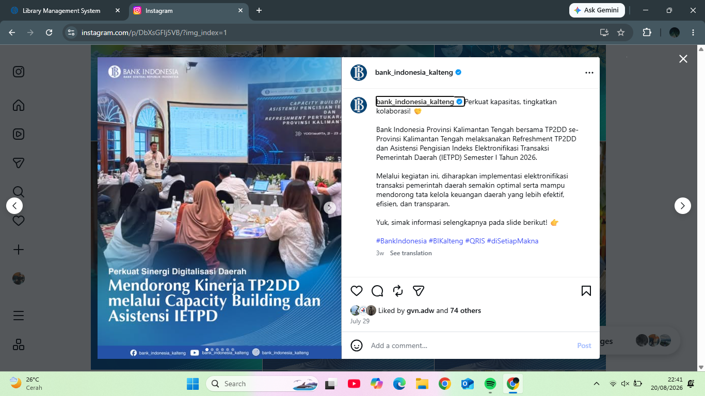Open the Windows Start menu
Screen dimensions: 705x396
tap(193, 384)
